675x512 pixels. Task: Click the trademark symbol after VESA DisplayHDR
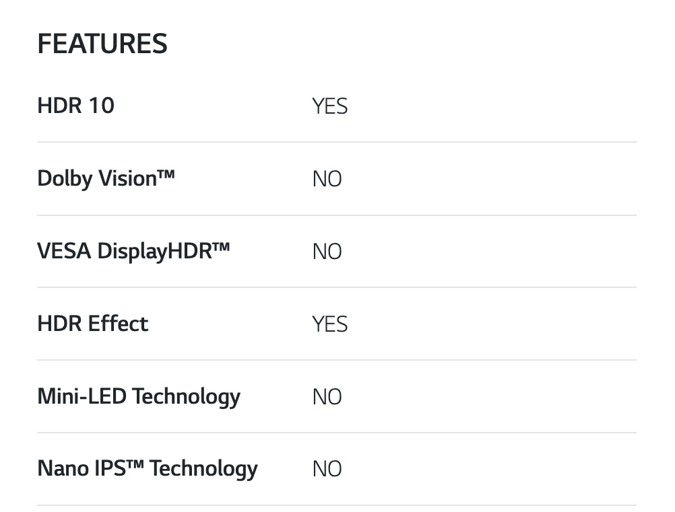point(221,247)
